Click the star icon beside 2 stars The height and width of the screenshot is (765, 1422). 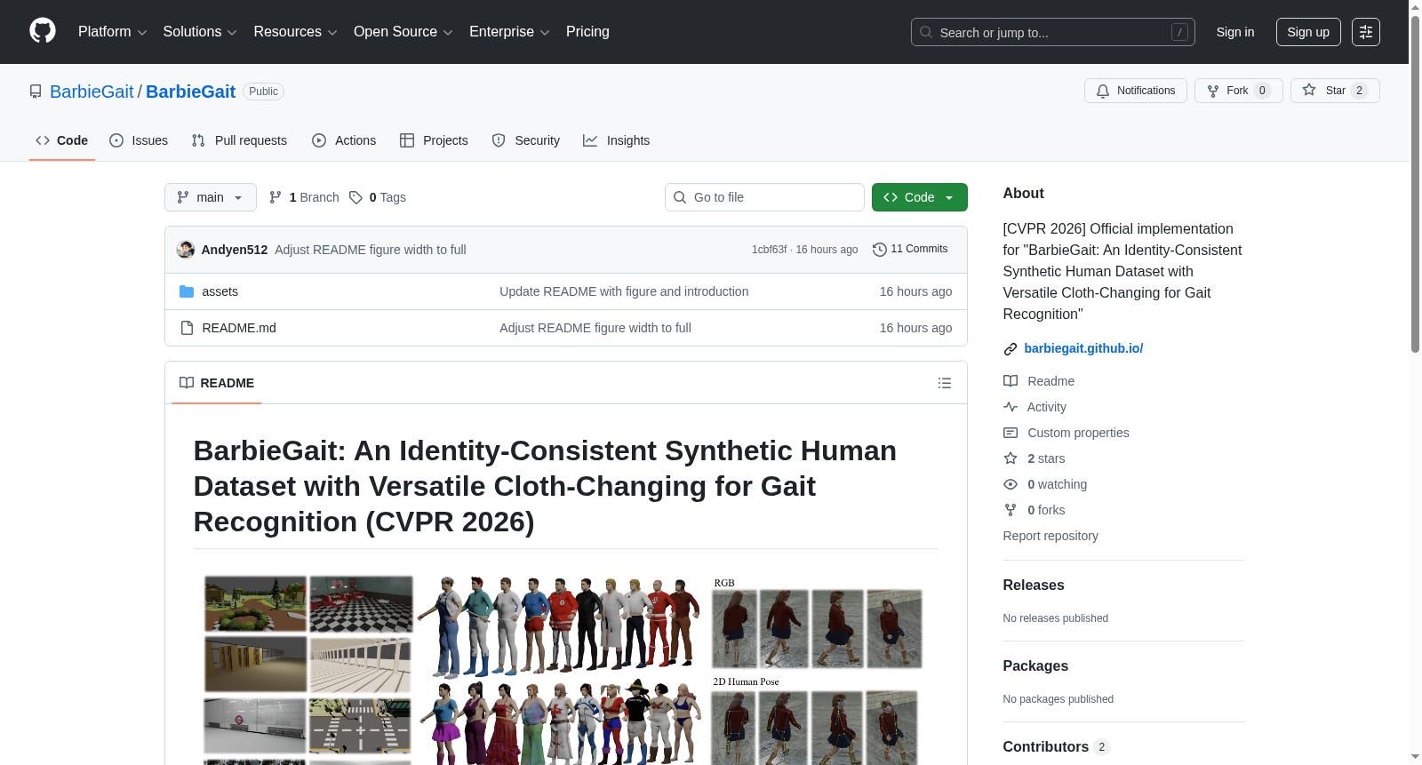click(1011, 458)
